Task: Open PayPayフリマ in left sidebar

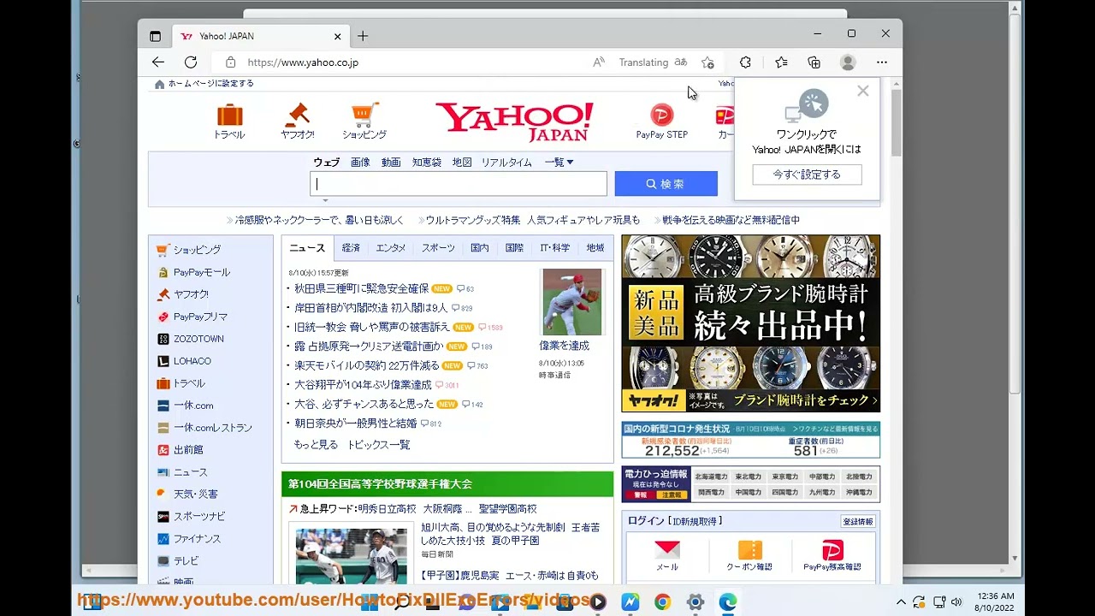Action: tap(192, 317)
